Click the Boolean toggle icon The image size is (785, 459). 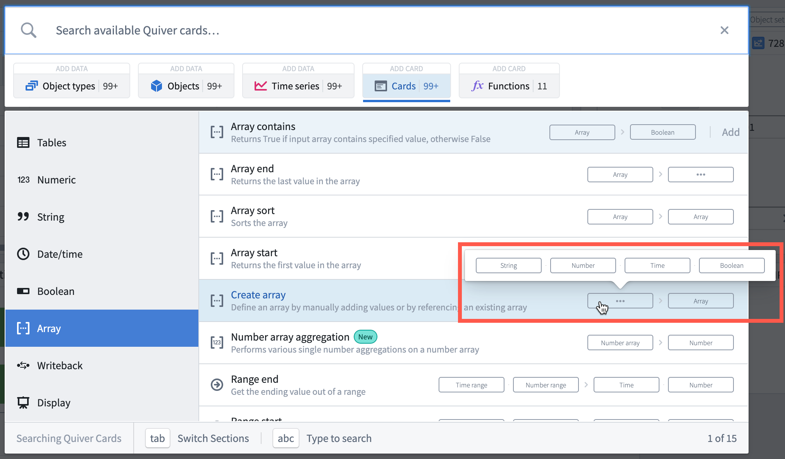(x=23, y=291)
